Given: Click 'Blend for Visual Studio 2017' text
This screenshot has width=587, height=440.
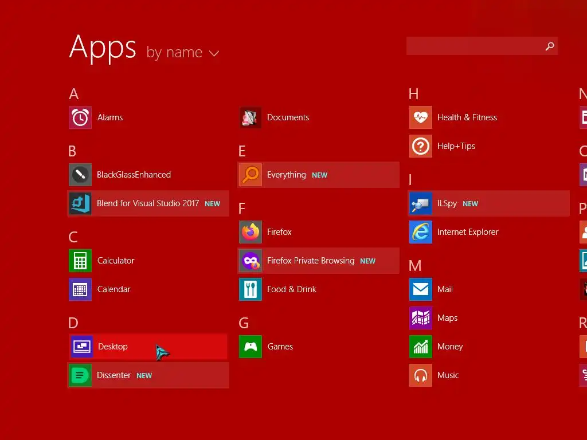Looking at the screenshot, I should [148, 203].
